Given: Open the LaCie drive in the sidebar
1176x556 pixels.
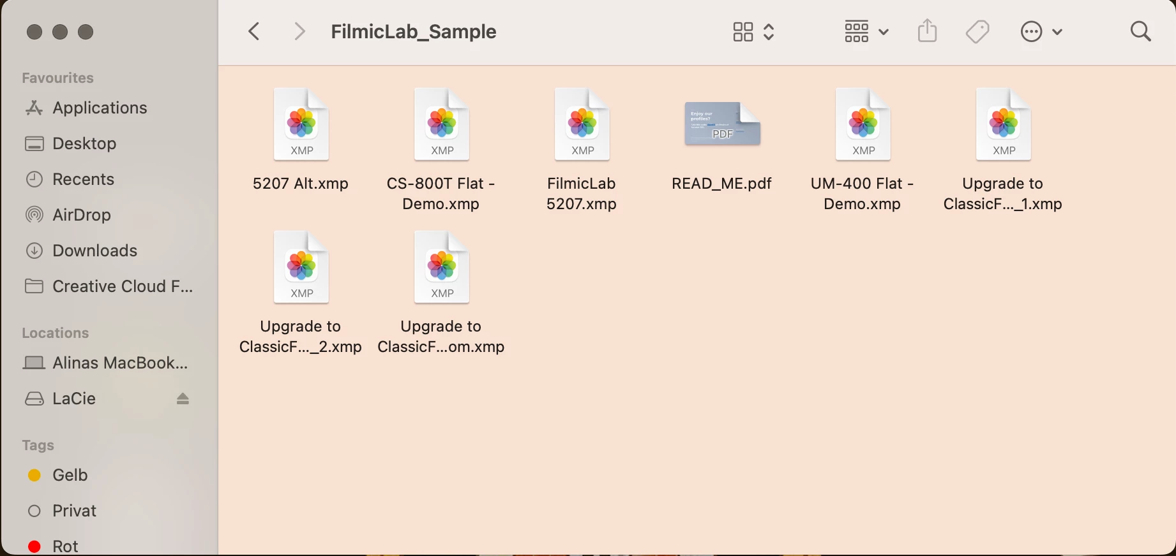Looking at the screenshot, I should point(74,399).
